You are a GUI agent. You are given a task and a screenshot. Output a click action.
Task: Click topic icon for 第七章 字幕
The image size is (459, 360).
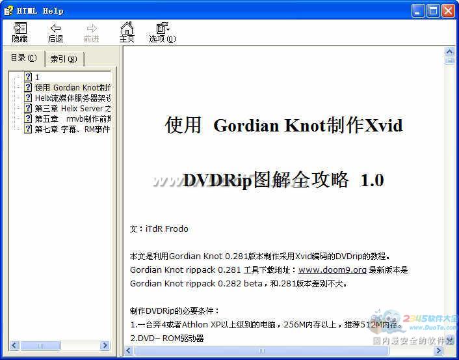point(28,129)
